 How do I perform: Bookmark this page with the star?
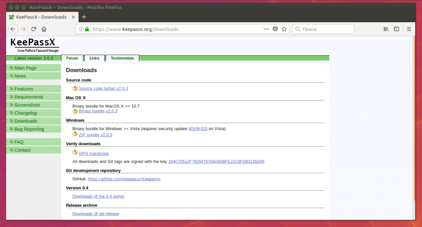284,29
